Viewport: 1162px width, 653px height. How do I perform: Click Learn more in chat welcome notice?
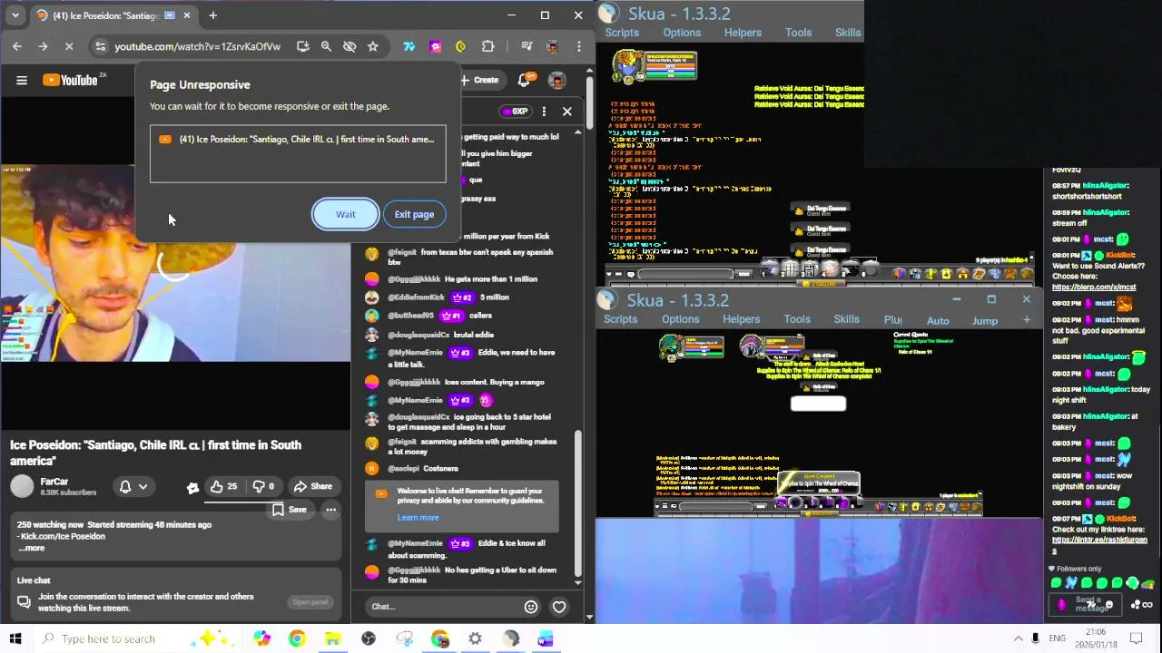point(418,517)
